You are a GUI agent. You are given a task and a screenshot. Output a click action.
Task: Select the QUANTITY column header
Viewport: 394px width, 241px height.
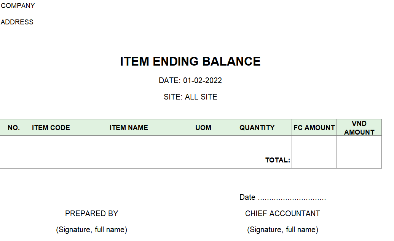[257, 127]
